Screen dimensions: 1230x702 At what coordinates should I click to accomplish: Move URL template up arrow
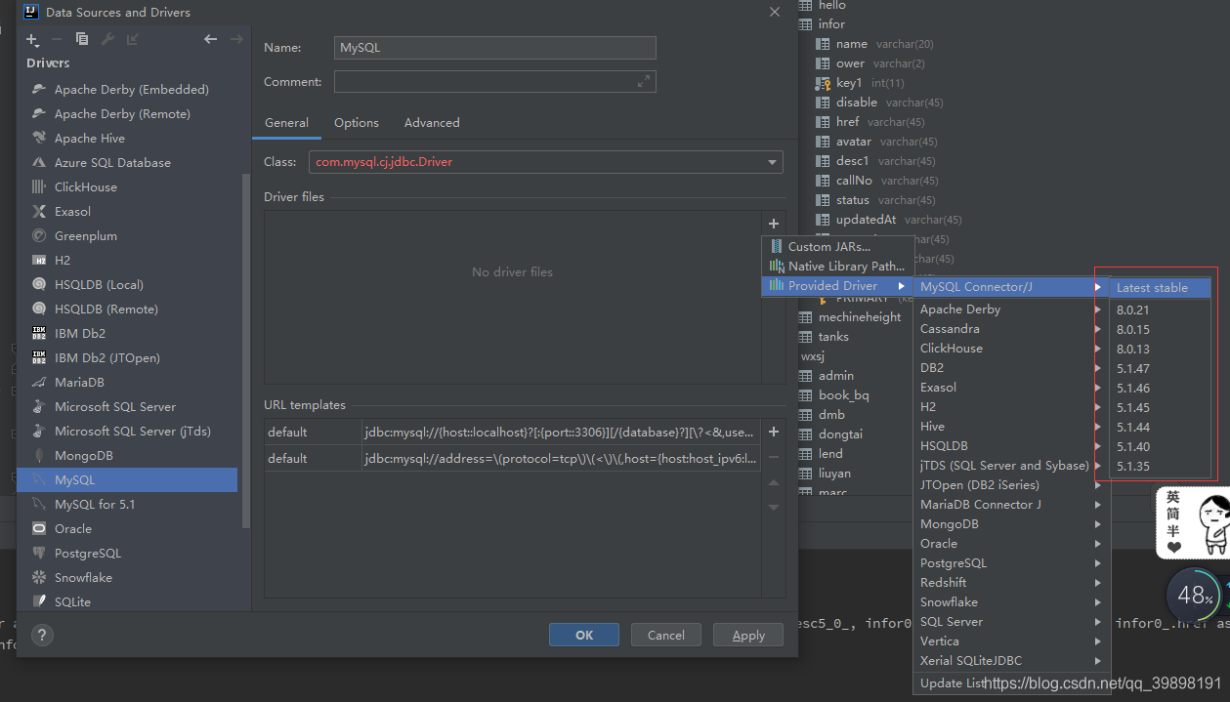(x=774, y=482)
